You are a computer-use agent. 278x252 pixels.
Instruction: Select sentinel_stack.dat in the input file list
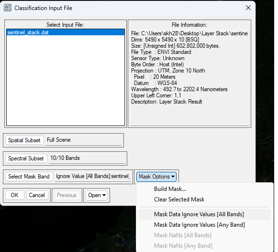[x=66, y=32]
